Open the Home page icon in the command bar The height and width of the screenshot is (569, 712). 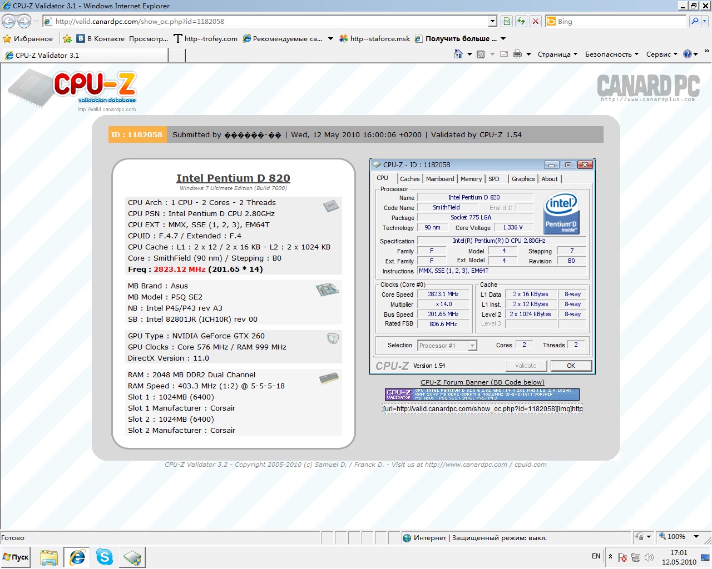pyautogui.click(x=458, y=54)
